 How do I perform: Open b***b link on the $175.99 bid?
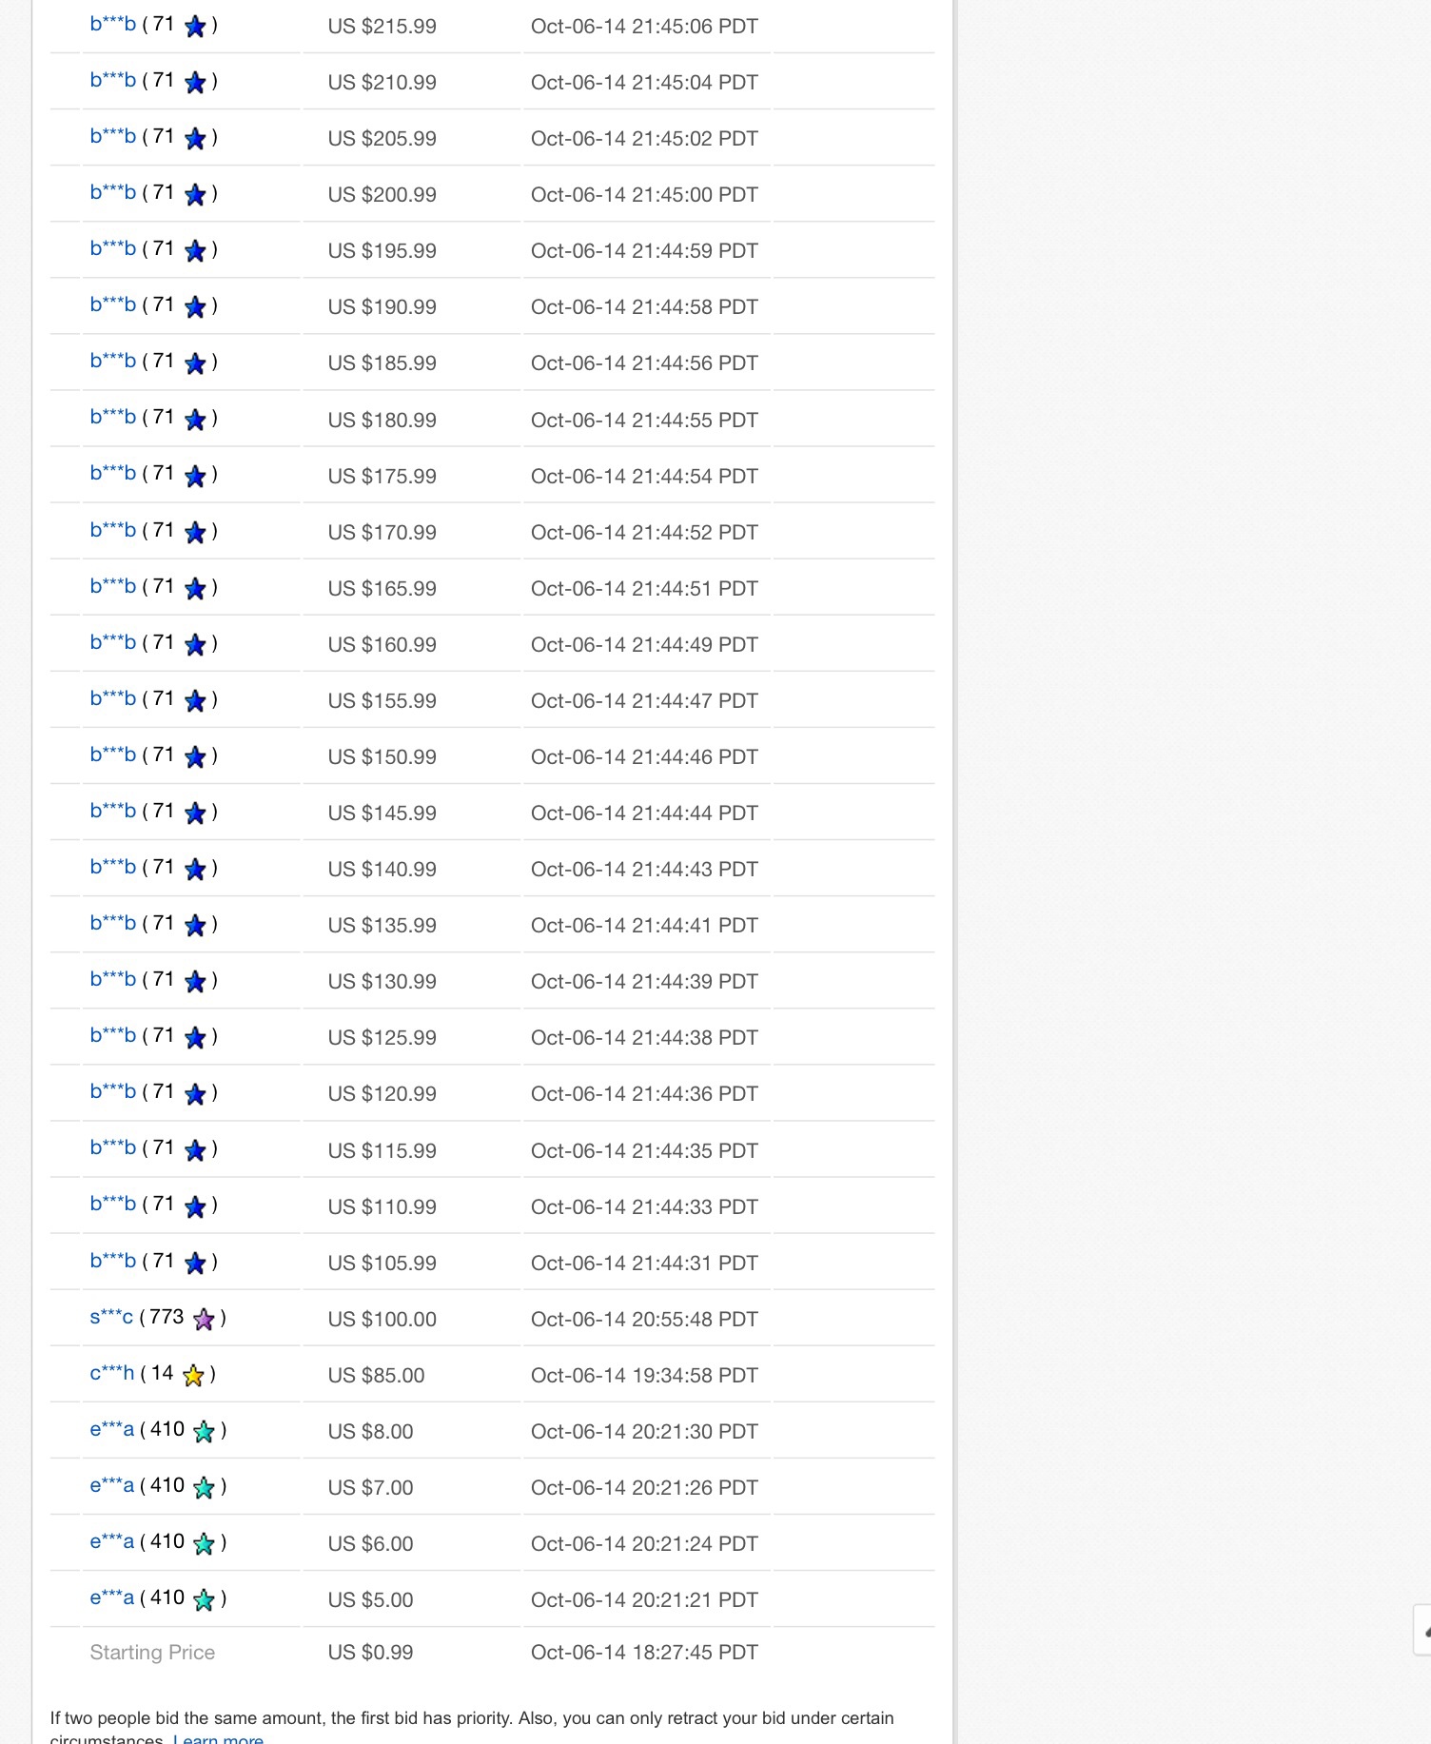[x=112, y=474]
